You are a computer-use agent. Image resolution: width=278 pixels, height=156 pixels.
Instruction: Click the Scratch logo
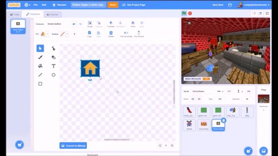click(14, 5)
